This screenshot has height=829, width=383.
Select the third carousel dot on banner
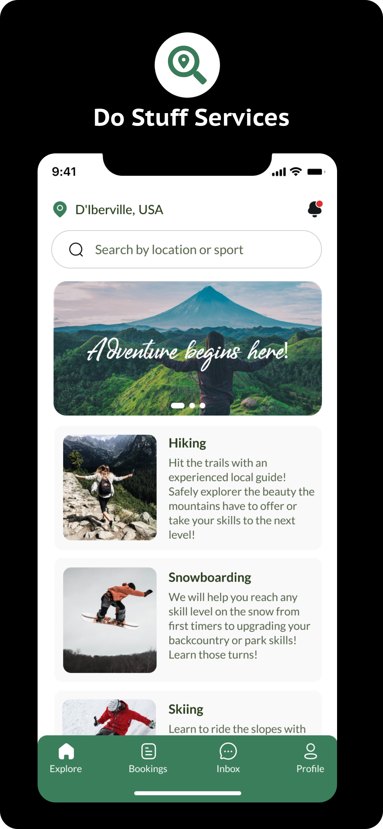202,406
